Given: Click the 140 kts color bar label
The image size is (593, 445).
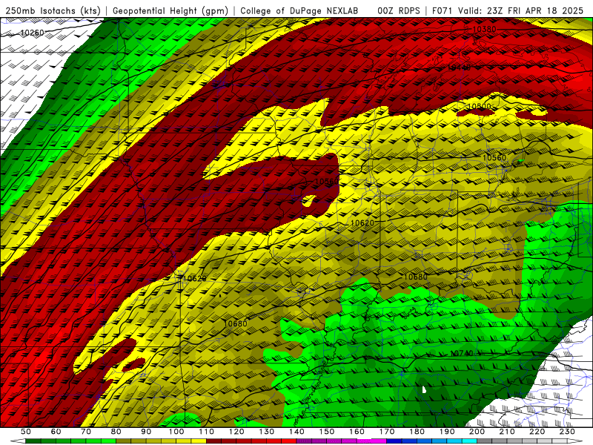Looking at the screenshot, I should pyautogui.click(x=297, y=432).
